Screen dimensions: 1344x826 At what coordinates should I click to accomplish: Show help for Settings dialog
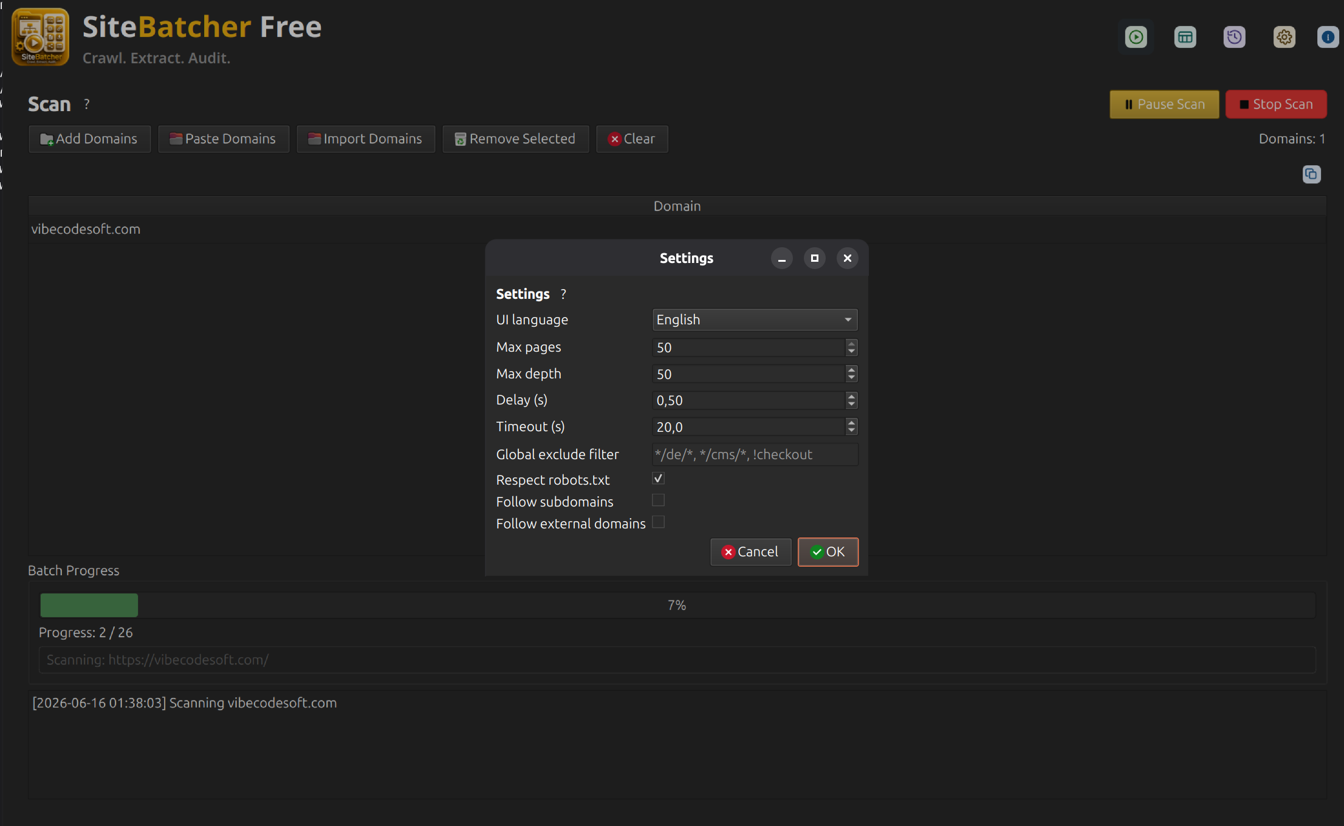click(563, 294)
